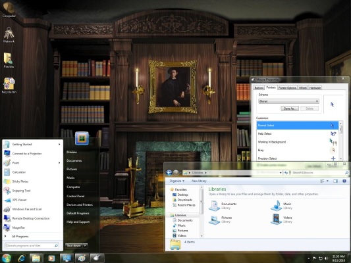Open Help and Support in Start menu

click(x=78, y=222)
